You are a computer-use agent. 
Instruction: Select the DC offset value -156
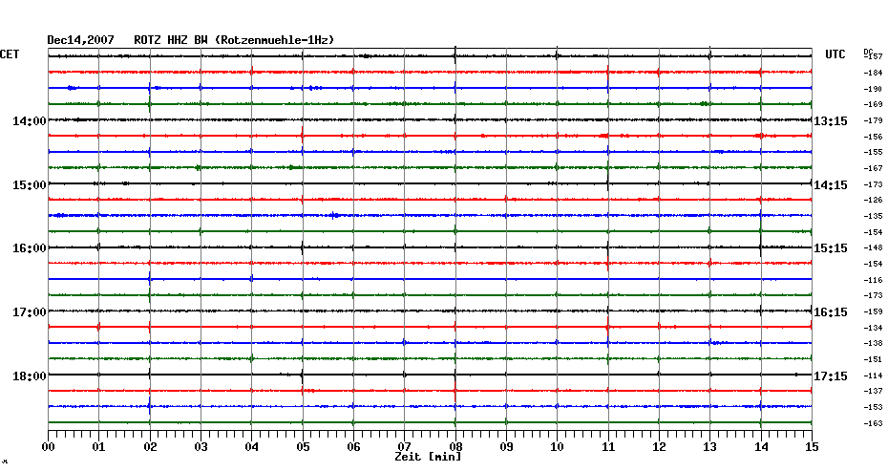[874, 137]
